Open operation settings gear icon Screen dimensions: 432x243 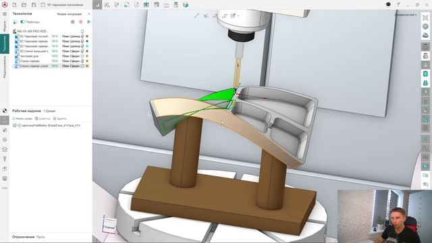tap(72, 22)
